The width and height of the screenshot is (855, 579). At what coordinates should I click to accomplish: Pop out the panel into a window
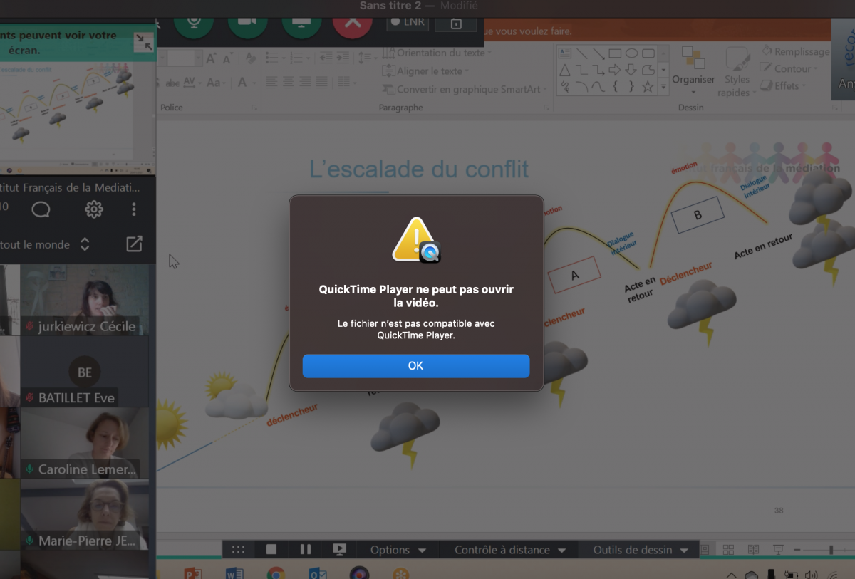pyautogui.click(x=134, y=244)
